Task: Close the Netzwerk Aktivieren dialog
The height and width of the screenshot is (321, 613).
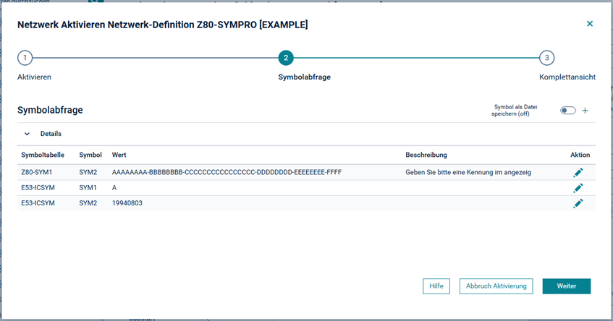Action: (x=590, y=24)
